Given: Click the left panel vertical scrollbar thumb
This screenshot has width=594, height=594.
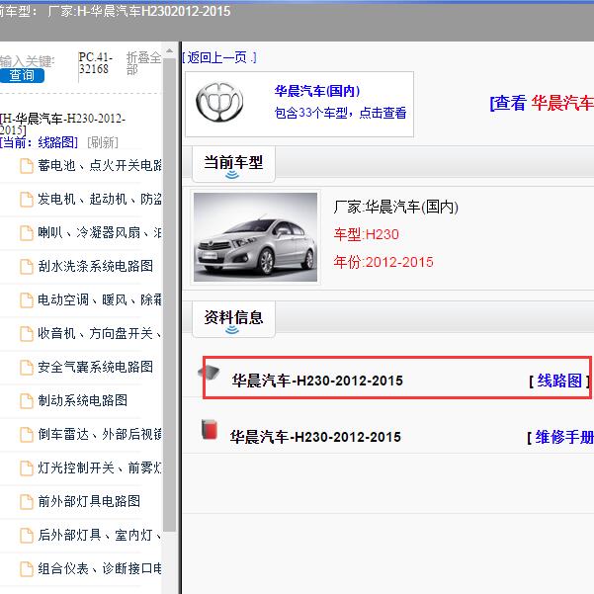Looking at the screenshot, I should coord(169,296).
